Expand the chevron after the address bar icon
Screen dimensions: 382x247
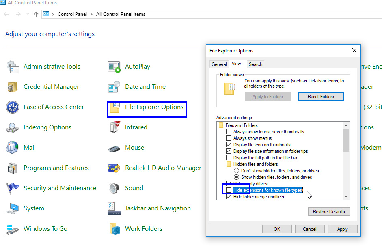point(53,14)
